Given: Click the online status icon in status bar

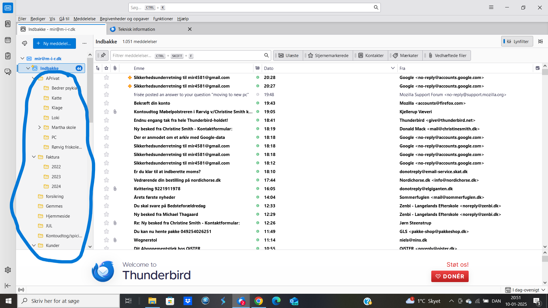Looking at the screenshot, I should 21,290.
